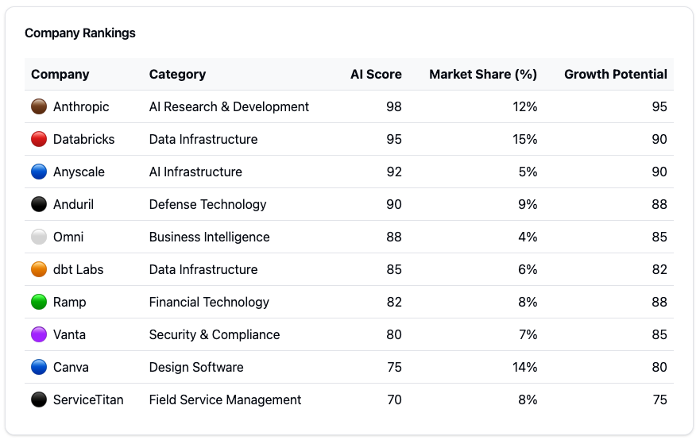Select the Databricks company name
Screen dimensions: 700x440
tap(84, 139)
